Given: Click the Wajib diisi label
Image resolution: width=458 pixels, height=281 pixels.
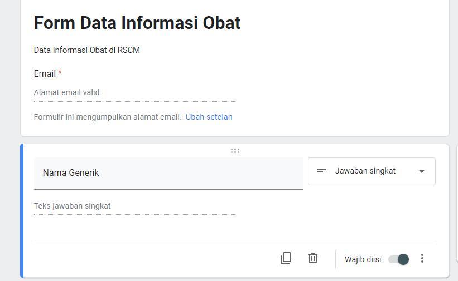Looking at the screenshot, I should coord(363,259).
